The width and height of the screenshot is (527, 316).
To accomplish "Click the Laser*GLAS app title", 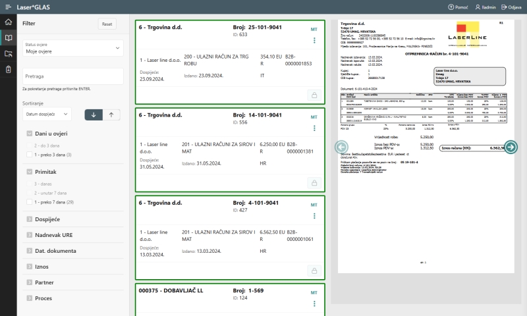I will coord(34,7).
